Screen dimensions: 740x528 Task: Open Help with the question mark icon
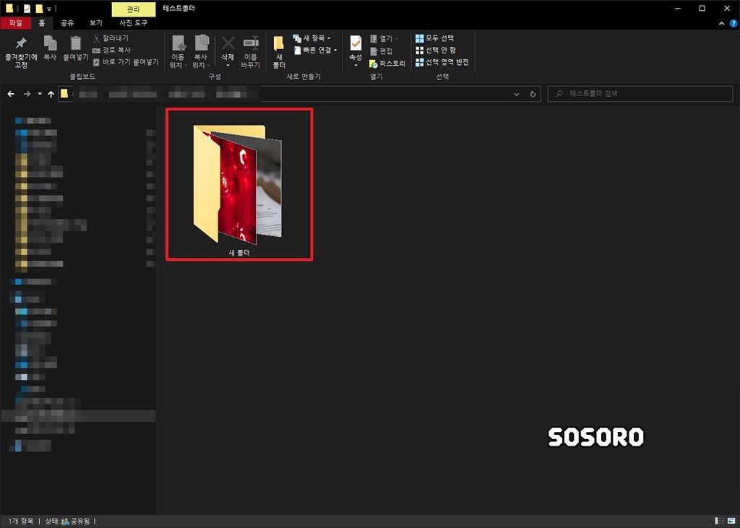click(733, 23)
